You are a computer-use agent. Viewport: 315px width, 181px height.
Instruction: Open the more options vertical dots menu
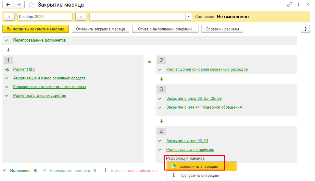coord(298,5)
